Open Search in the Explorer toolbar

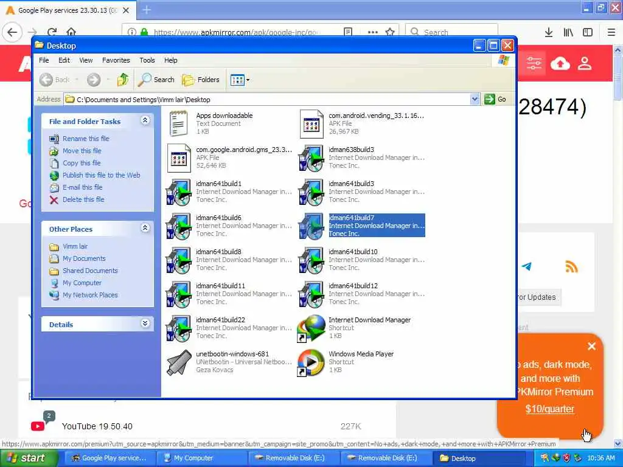[156, 80]
